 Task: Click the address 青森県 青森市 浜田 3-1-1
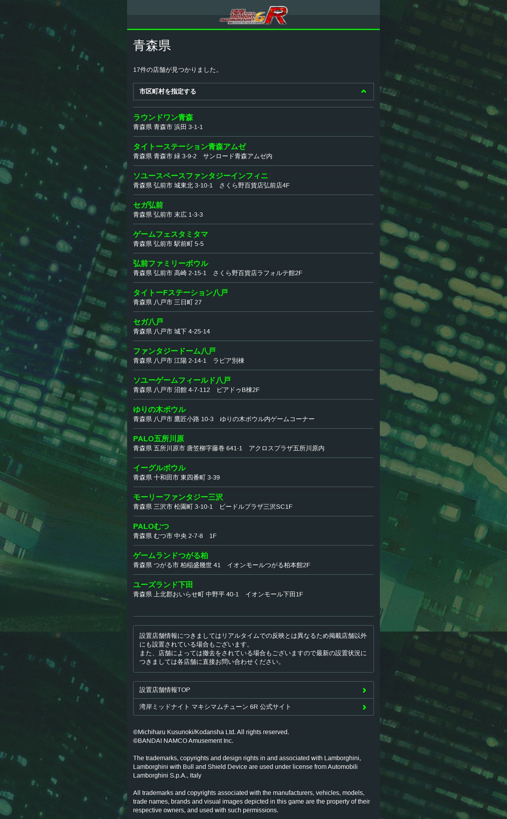(x=168, y=127)
